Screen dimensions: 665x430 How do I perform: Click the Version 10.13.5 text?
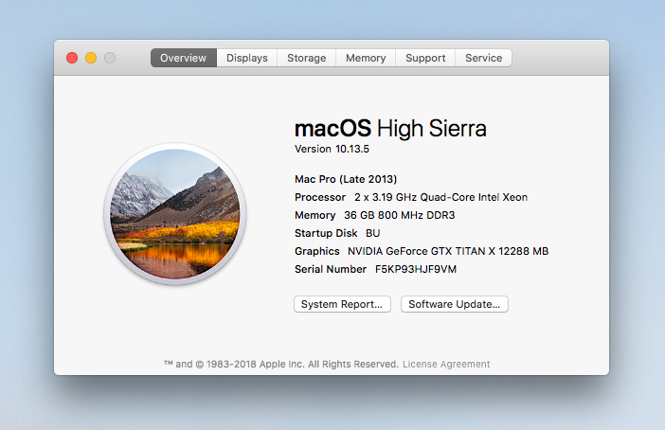332,149
